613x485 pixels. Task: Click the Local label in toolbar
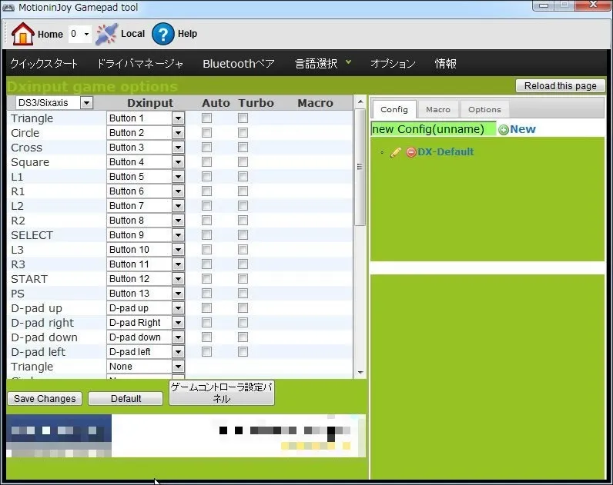pos(132,34)
